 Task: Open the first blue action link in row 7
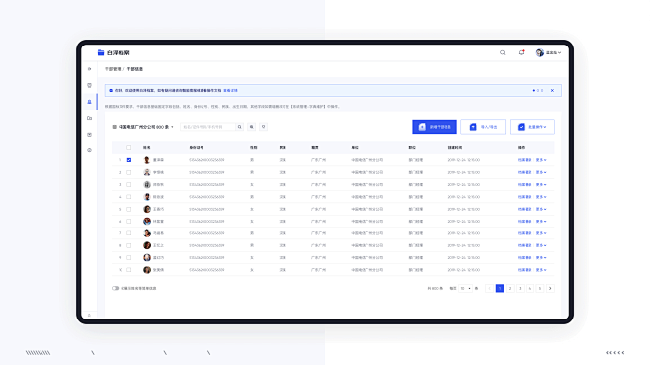[x=525, y=233]
